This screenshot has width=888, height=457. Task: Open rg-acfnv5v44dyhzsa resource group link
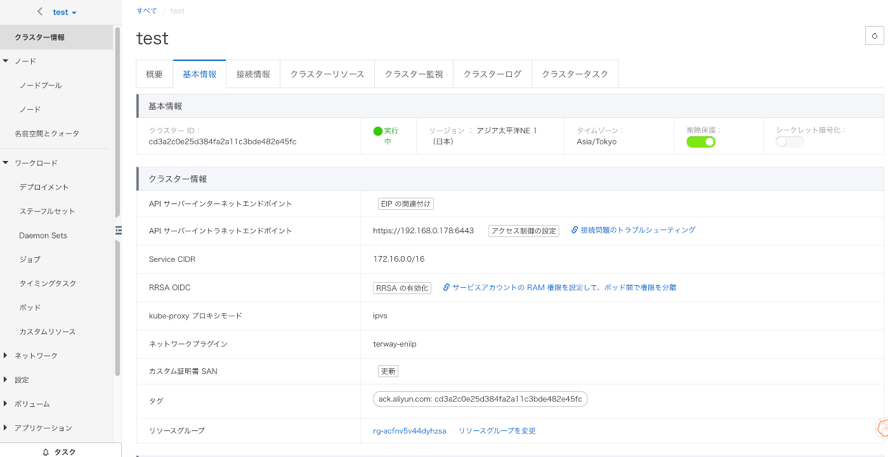pos(410,431)
